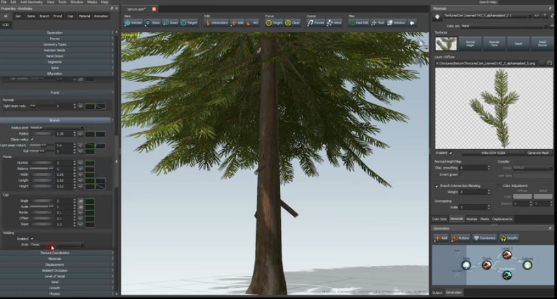Image resolution: width=557 pixels, height=299 pixels.
Task: Reload the diffuse texture file
Action: coord(550,63)
